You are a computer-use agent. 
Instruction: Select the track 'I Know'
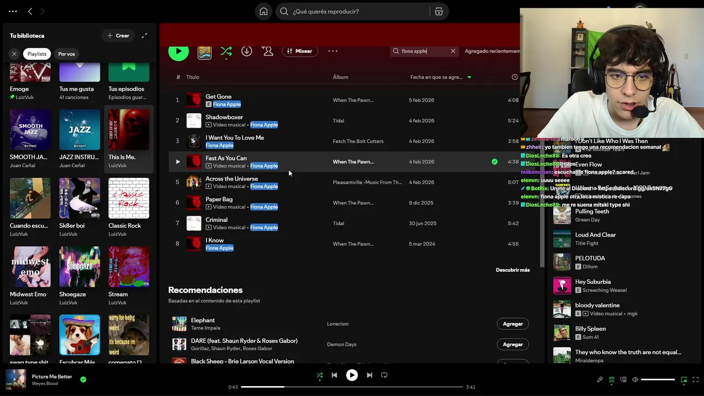pos(215,240)
